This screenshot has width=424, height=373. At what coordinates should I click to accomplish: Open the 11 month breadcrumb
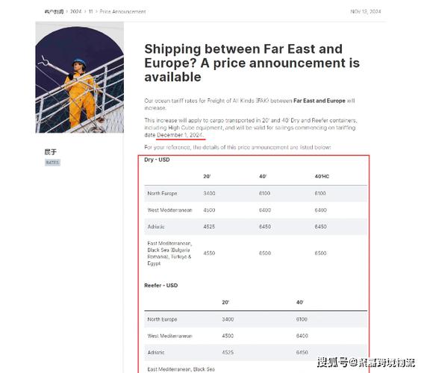90,12
